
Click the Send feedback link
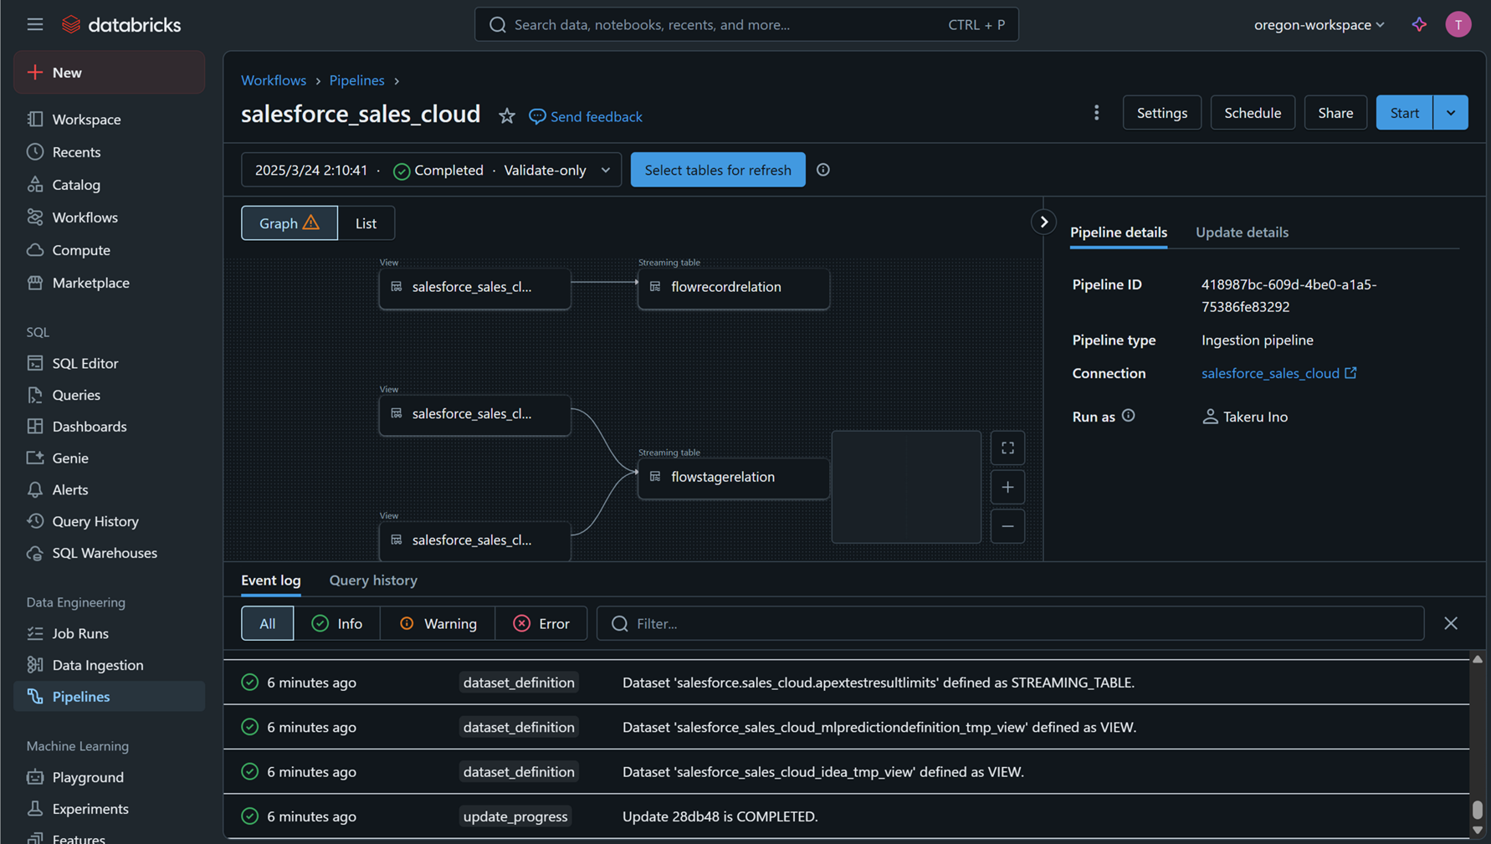[586, 116]
